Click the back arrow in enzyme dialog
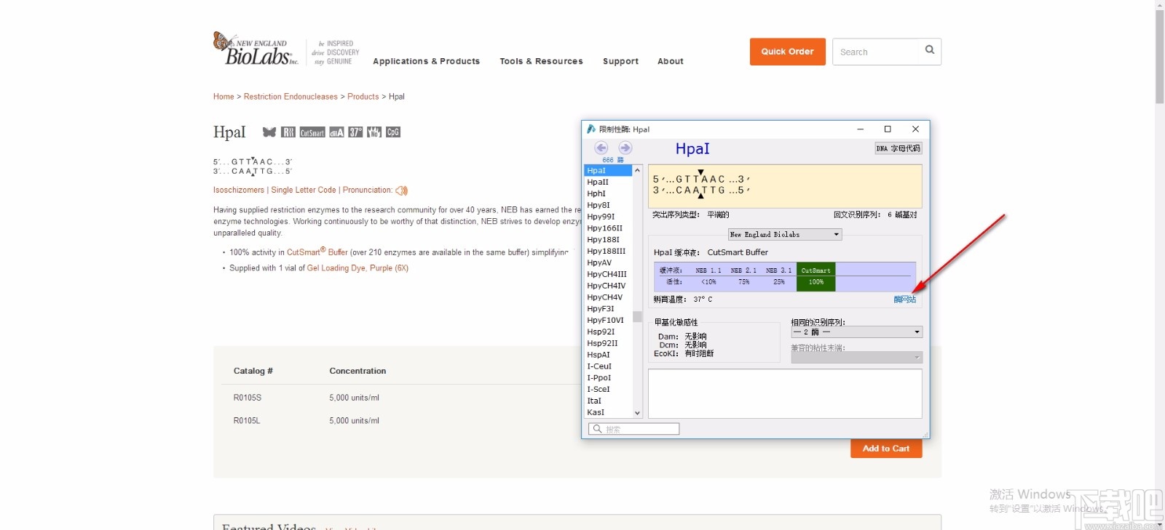1165x530 pixels. (x=601, y=148)
